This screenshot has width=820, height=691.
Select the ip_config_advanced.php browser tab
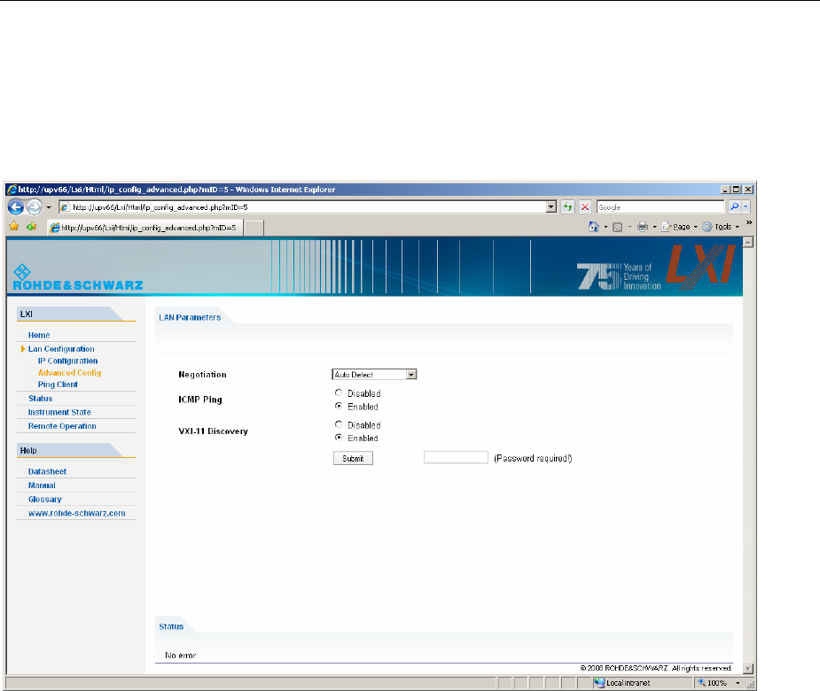144,228
